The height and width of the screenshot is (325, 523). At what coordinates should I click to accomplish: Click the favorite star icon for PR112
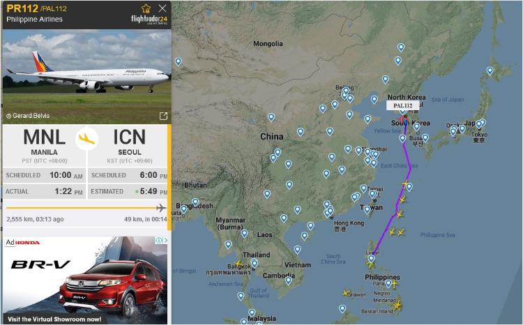tap(146, 8)
